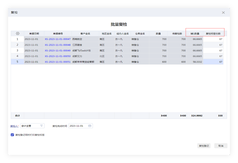Screen dimensions: 238x163
Task: Select the 江西膳食 customer cell
Action: pyautogui.click(x=85, y=45)
